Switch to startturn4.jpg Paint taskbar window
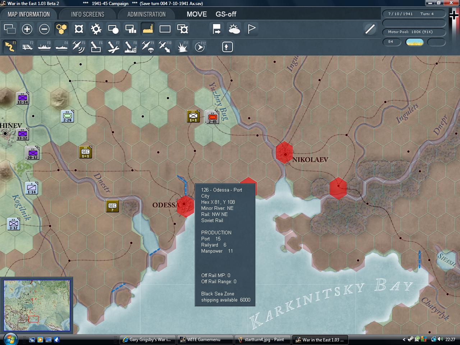This screenshot has width=460, height=345. (x=263, y=340)
